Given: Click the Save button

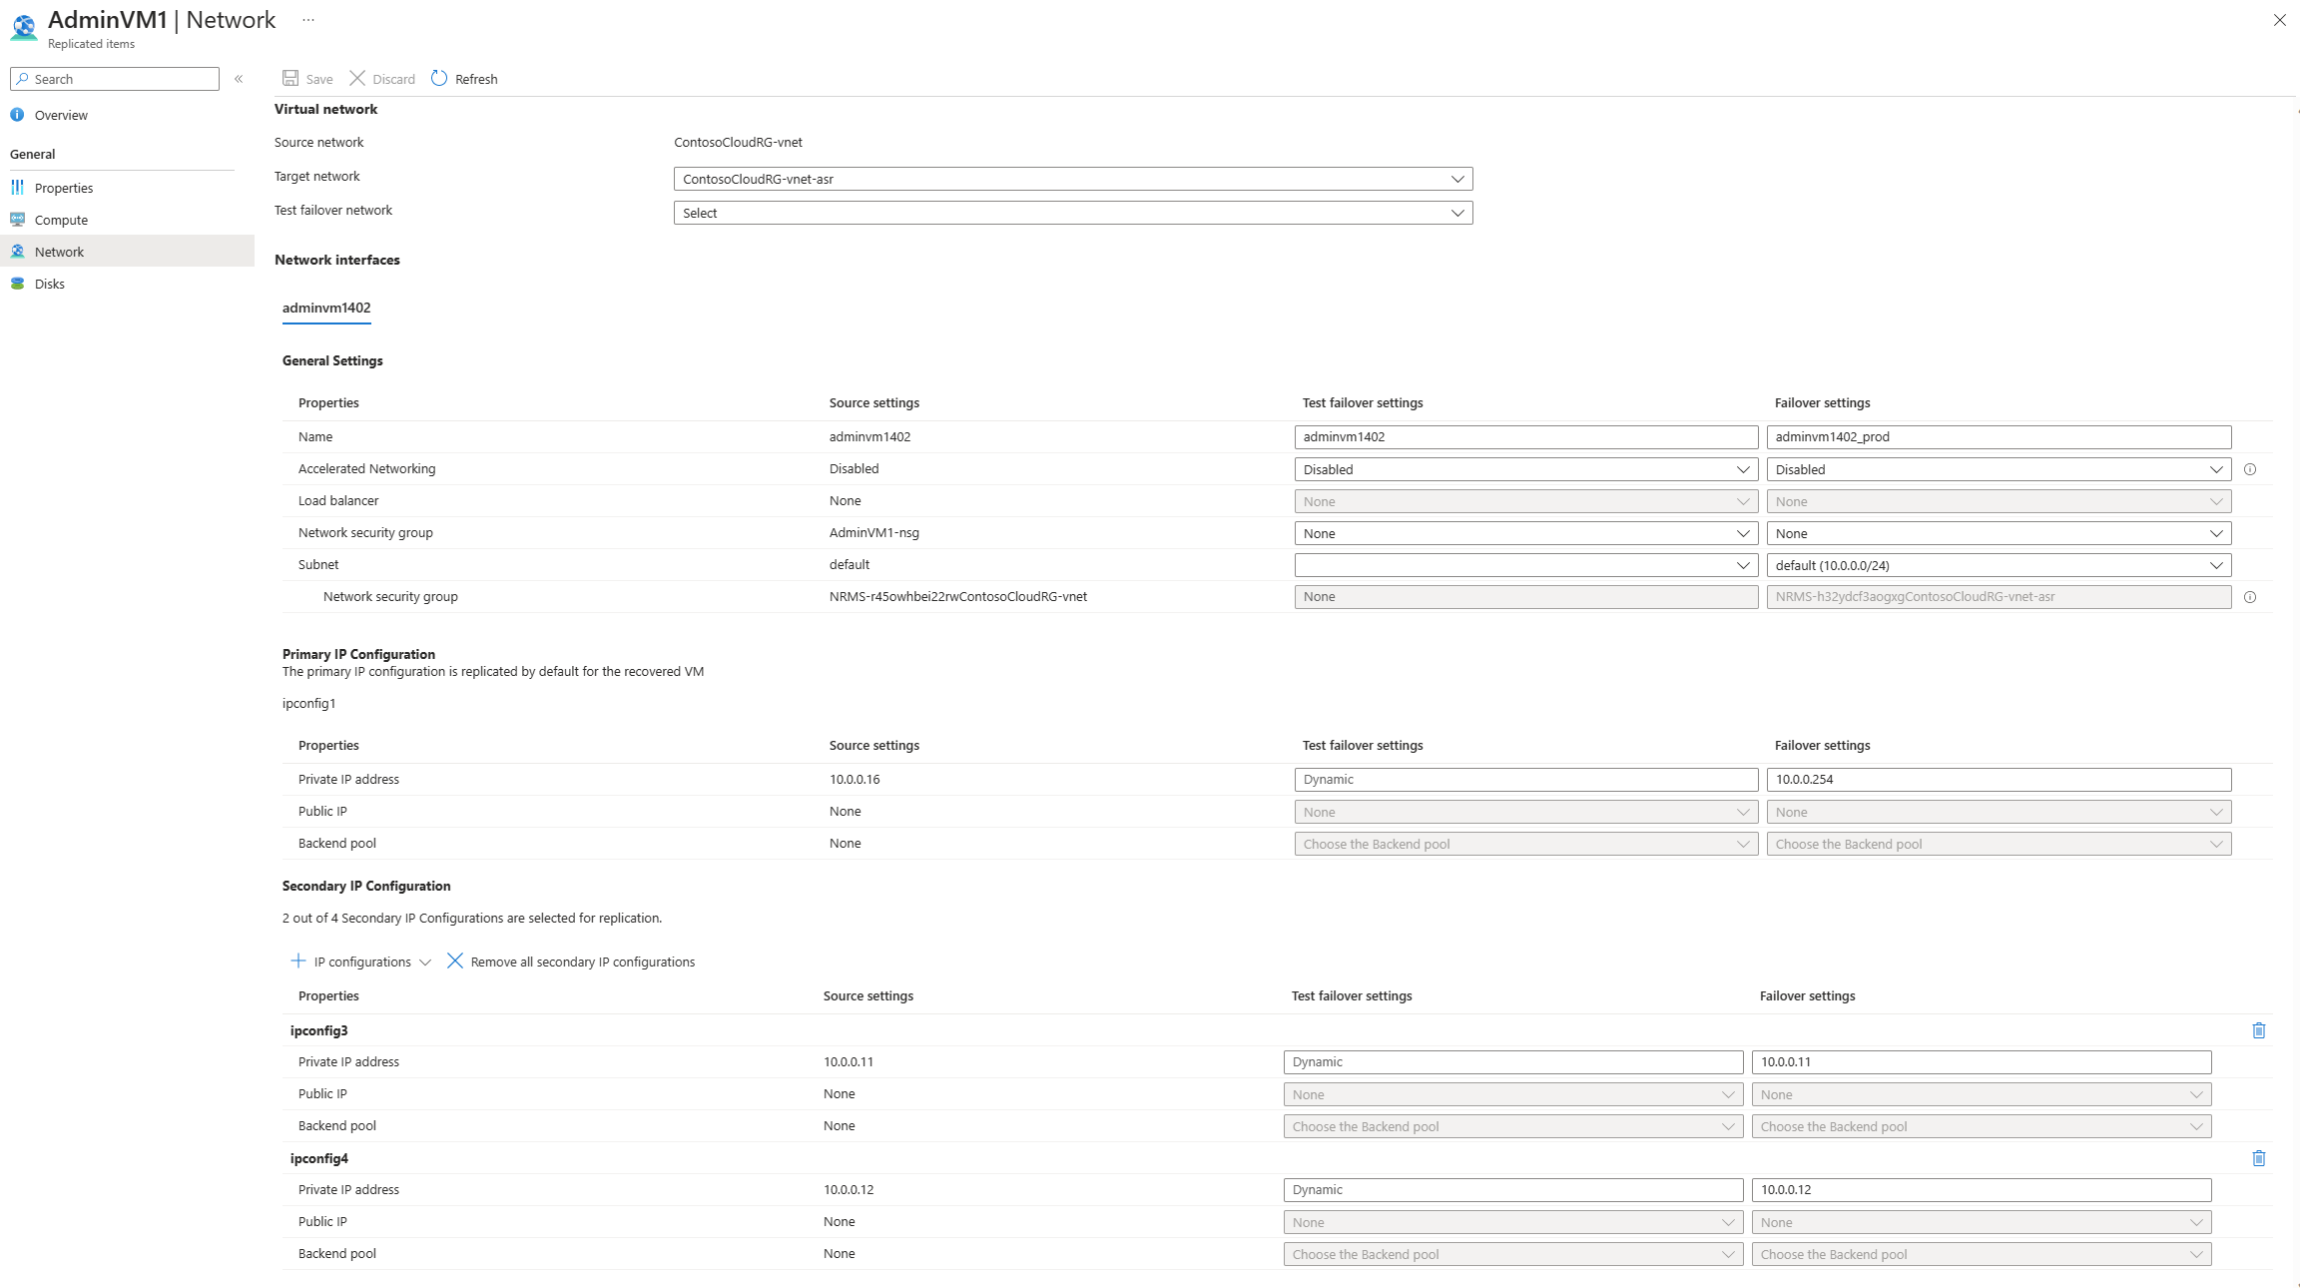Looking at the screenshot, I should pos(308,79).
